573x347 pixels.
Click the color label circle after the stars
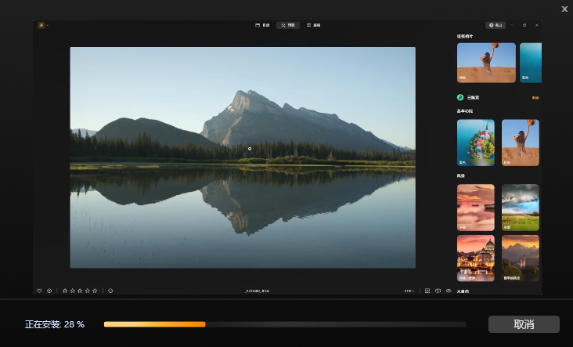click(110, 291)
